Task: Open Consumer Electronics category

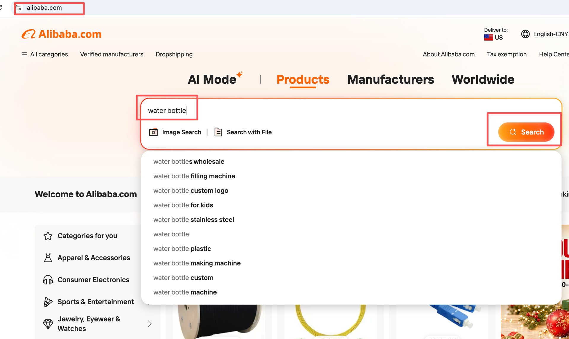Action: coord(93,280)
